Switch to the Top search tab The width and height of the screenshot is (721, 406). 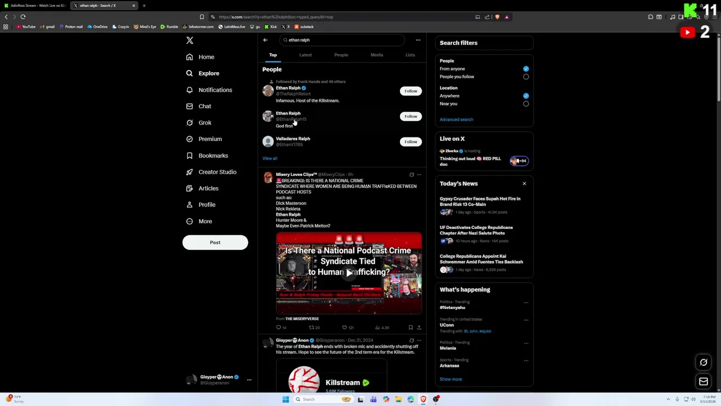273,55
